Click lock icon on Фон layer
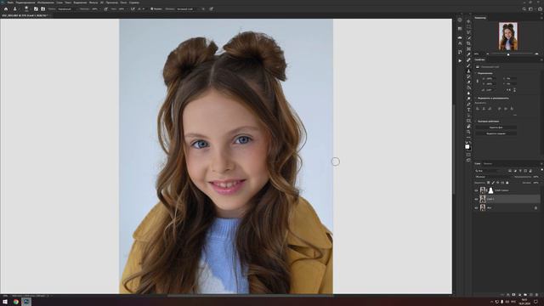 click(x=535, y=207)
